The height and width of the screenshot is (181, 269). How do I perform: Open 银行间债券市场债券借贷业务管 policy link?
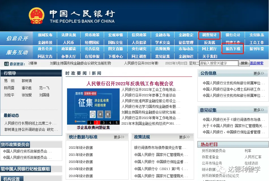(160, 148)
